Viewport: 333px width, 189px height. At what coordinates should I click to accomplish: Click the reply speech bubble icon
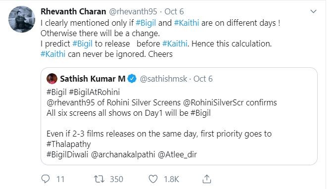(46, 179)
